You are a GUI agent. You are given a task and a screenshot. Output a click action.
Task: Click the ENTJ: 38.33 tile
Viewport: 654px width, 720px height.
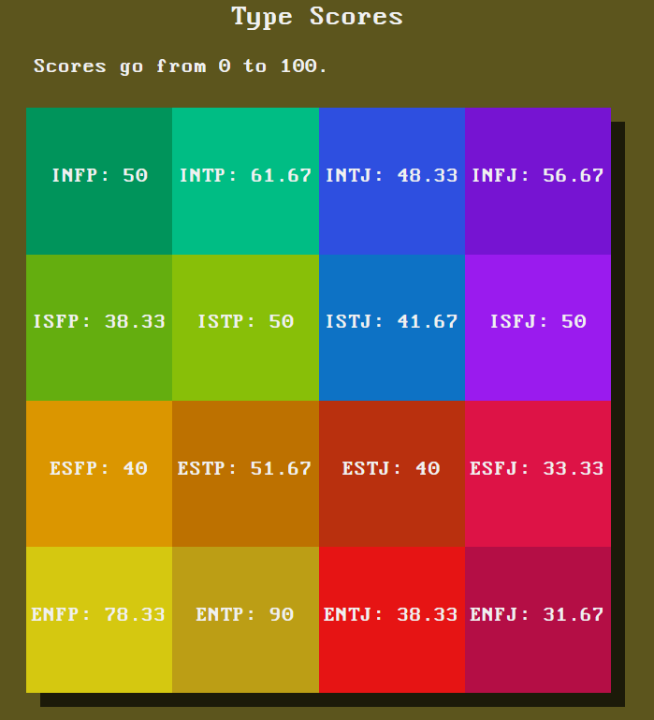[x=392, y=620]
